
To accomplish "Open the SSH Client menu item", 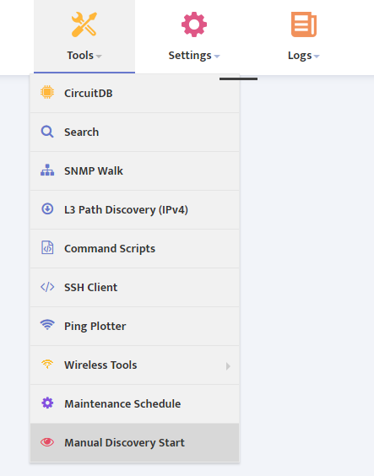I will (134, 287).
